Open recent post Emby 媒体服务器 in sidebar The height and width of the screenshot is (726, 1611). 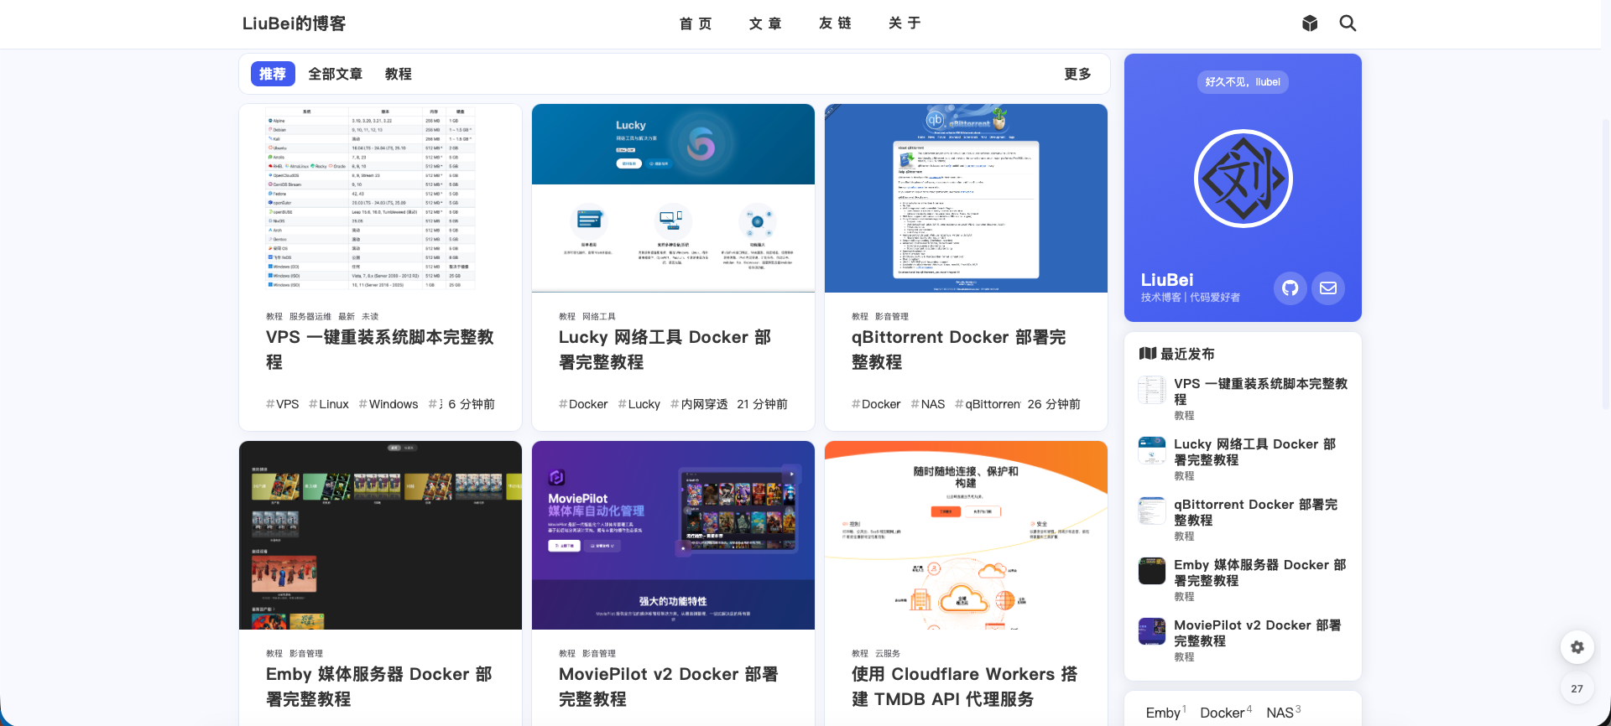click(1260, 573)
